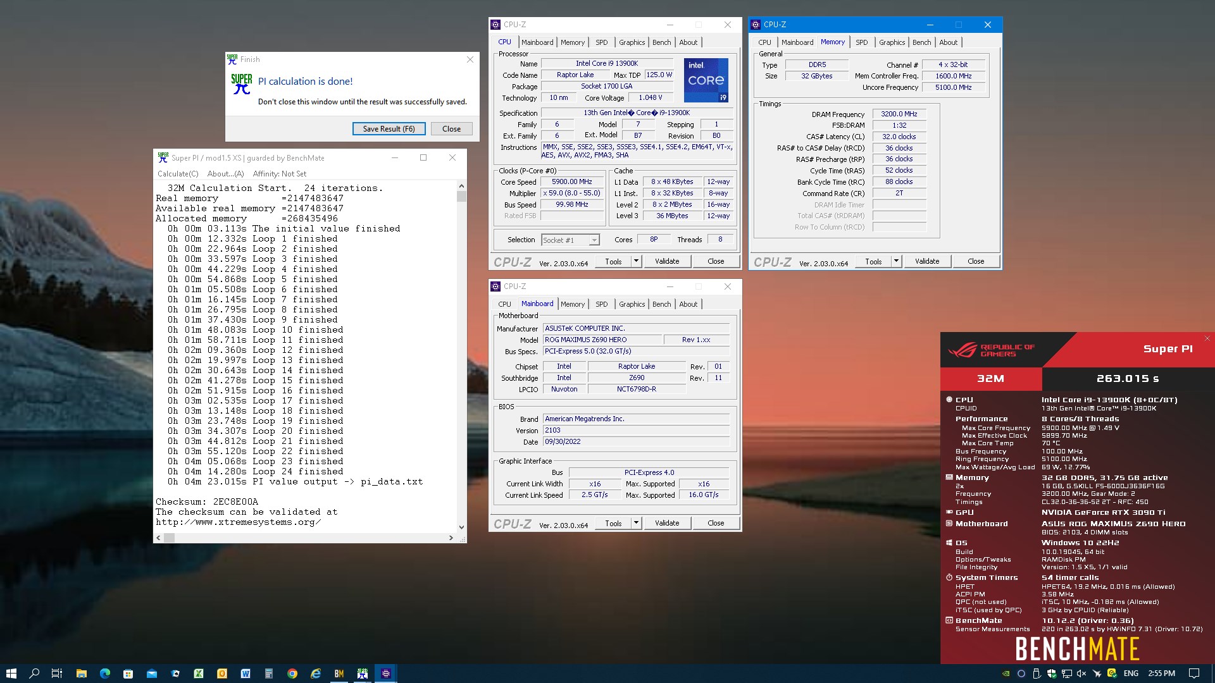The height and width of the screenshot is (683, 1215).
Task: Click Close in Mainboard CPU-Z window
Action: point(716,523)
